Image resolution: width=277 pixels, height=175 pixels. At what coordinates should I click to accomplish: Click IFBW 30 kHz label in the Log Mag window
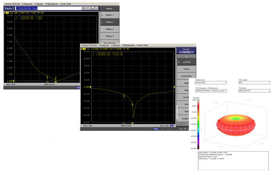(x=126, y=126)
